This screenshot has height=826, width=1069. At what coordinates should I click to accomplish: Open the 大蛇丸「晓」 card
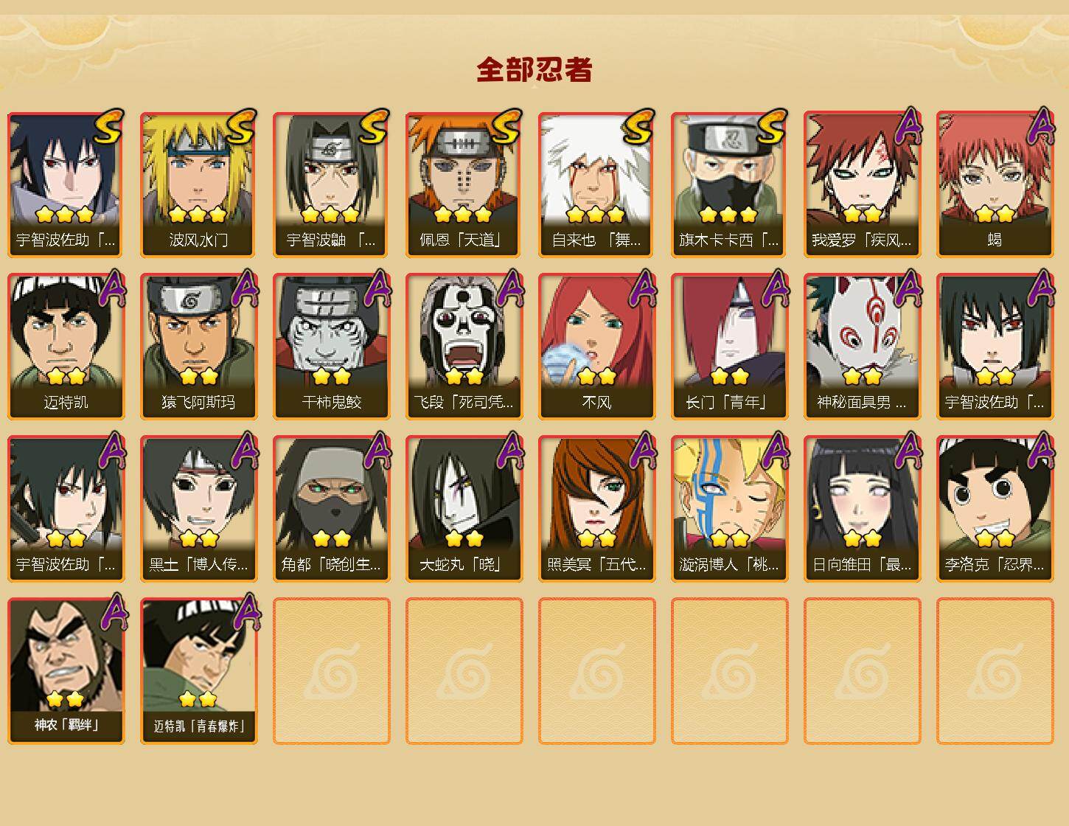pyautogui.click(x=464, y=509)
